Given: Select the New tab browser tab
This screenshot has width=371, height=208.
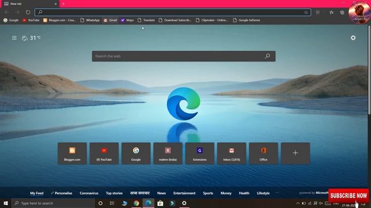Looking at the screenshot, I should [30, 4].
